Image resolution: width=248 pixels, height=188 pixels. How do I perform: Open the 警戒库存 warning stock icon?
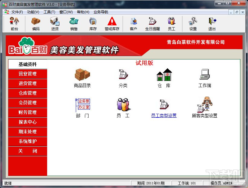112,24
